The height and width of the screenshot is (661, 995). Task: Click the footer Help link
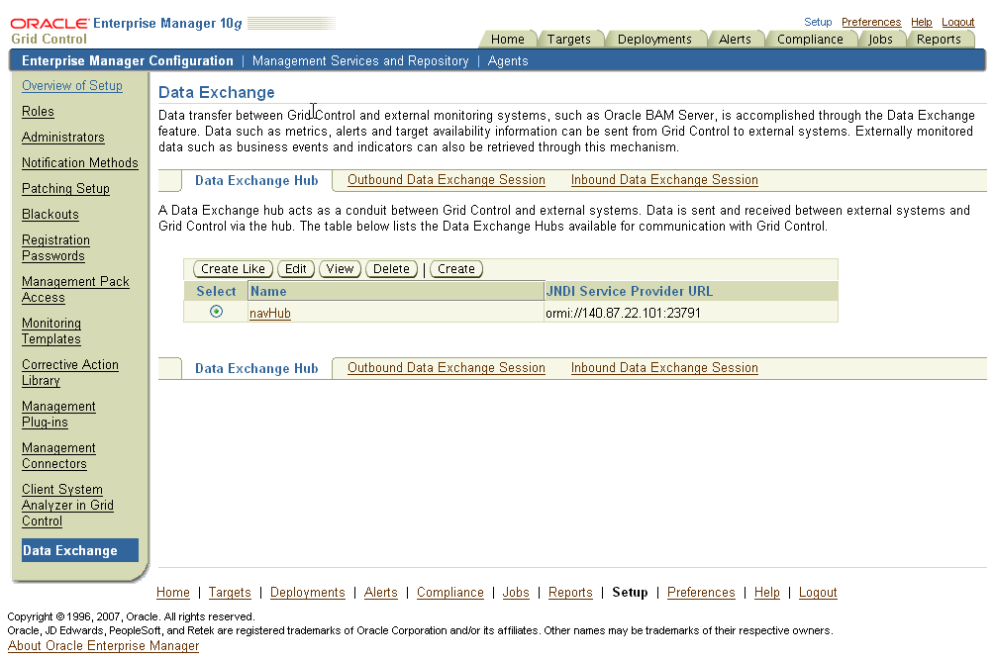pyautogui.click(x=766, y=593)
